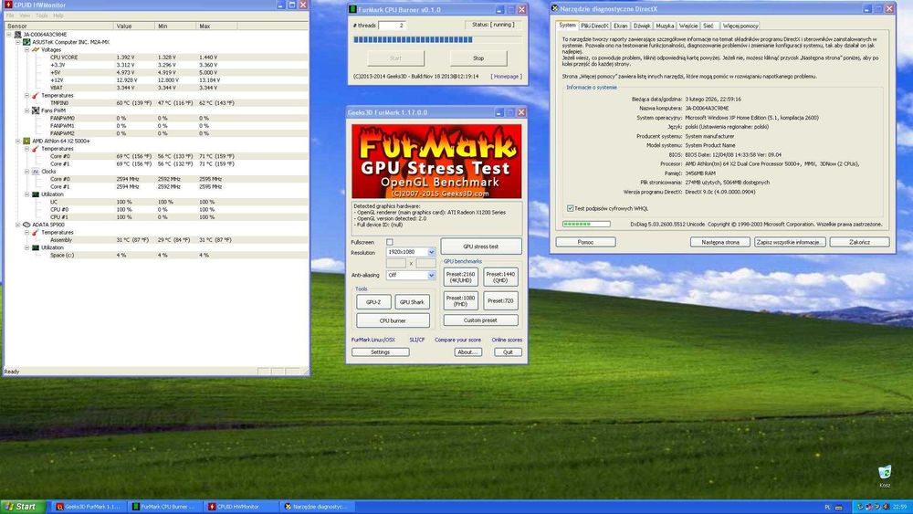Click the ASUSTeK motherboard icon in HWMonitor
The height and width of the screenshot is (514, 913).
click(x=26, y=42)
